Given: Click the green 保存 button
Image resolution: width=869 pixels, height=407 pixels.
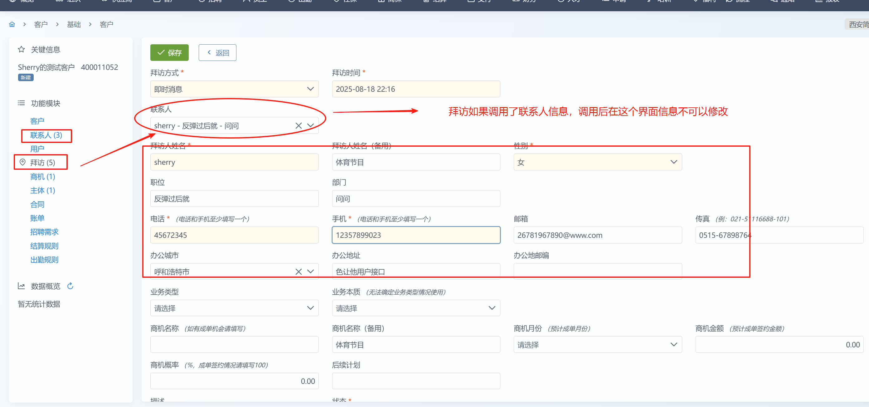Looking at the screenshot, I should [169, 53].
